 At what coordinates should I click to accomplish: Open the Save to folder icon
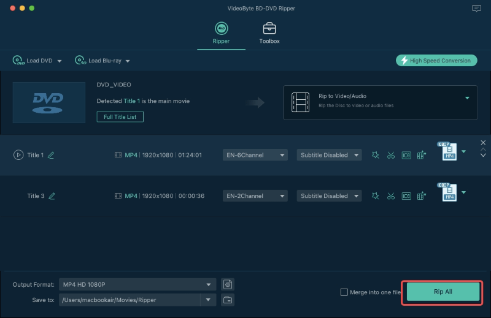click(x=228, y=300)
